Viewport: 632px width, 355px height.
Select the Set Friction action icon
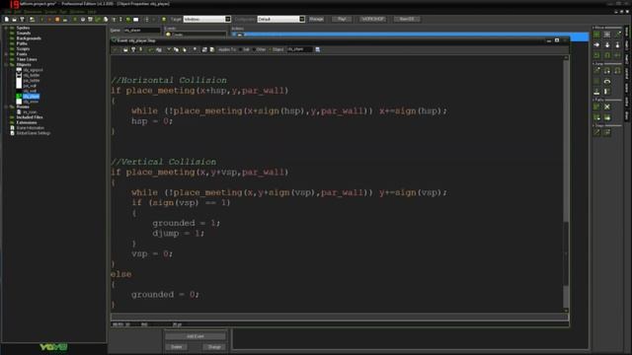tap(617, 55)
